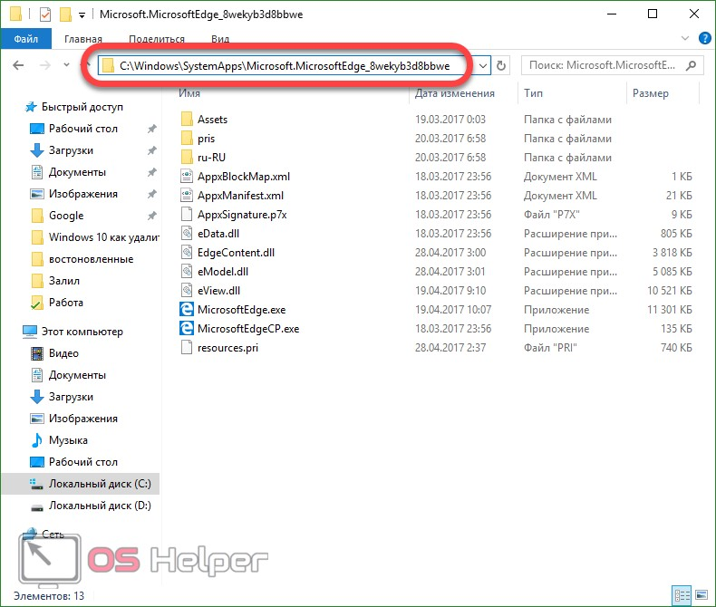
Task: Switch to the Вид ribbon tab
Action: (x=220, y=39)
